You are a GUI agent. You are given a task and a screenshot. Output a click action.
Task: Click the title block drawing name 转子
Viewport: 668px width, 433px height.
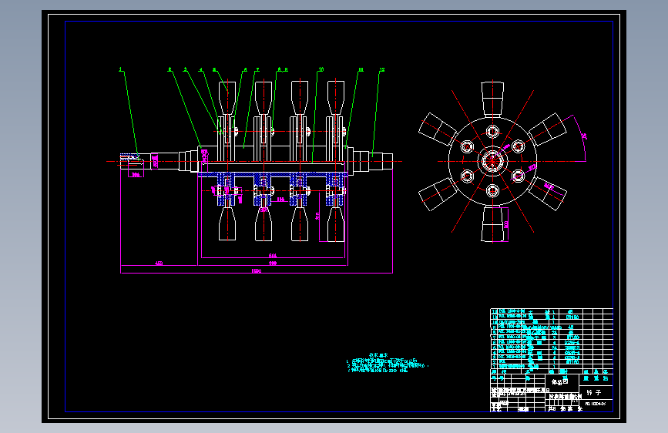[594, 392]
